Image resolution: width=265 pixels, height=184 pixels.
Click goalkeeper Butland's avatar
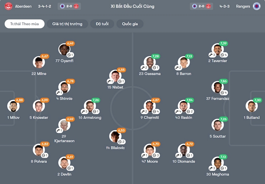pos(251,106)
